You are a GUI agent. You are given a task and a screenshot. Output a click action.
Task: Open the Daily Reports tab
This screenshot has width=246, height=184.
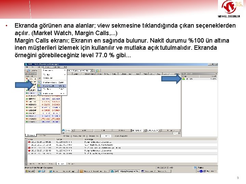121,136
